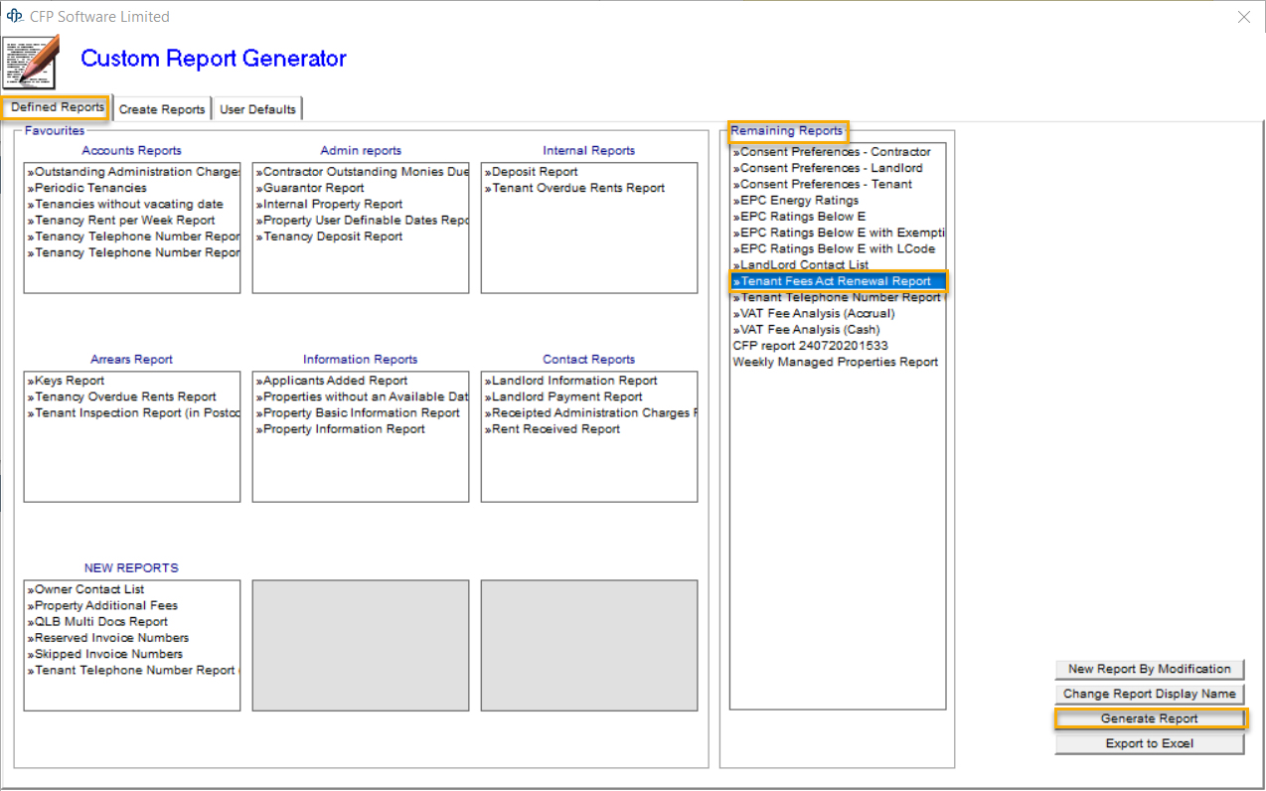Open the Create Reports tab
The image size is (1266, 791).
[x=162, y=109]
